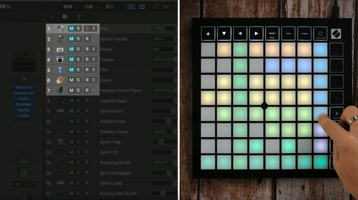Disable record on the Kick track
This screenshot has width=358, height=200.
point(87,29)
